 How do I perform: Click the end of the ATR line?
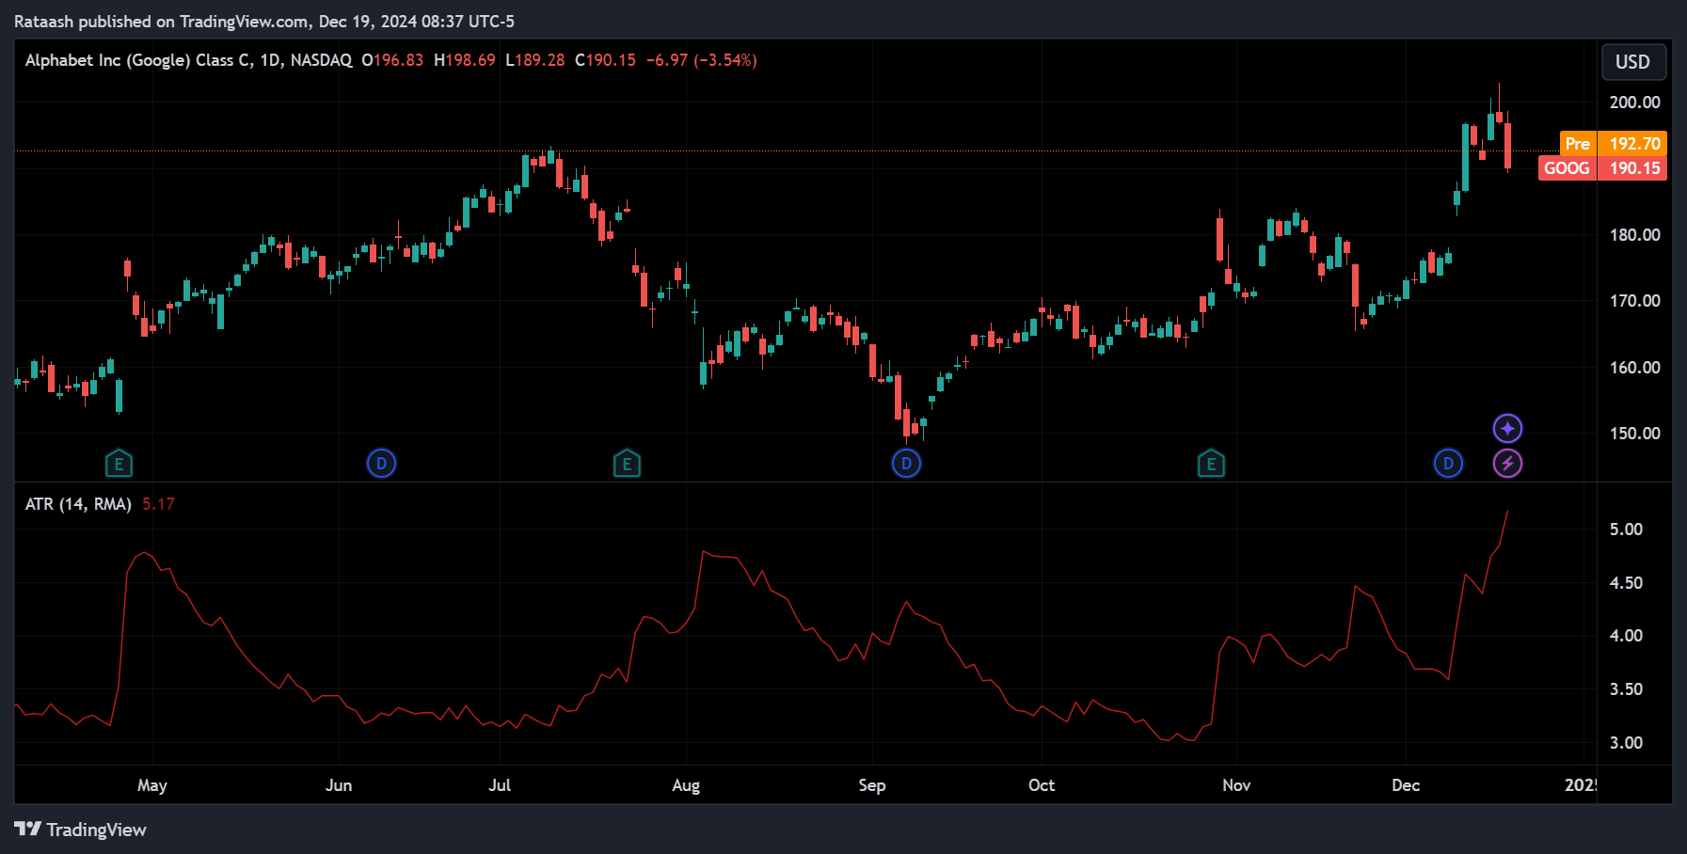pyautogui.click(x=1507, y=512)
